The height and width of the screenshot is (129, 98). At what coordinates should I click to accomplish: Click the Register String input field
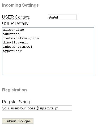[37, 108]
